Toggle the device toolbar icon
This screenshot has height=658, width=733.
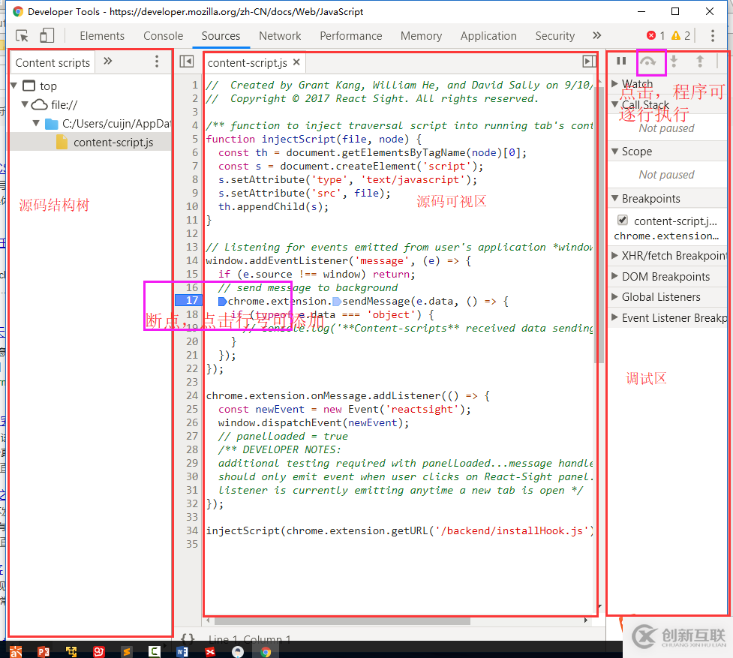point(47,35)
